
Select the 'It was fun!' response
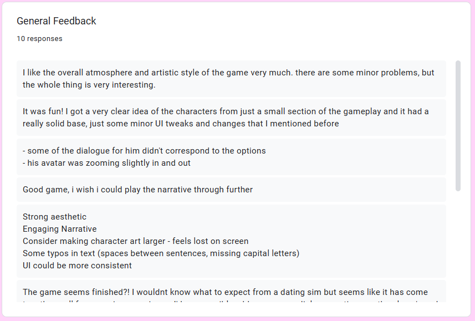[x=231, y=118]
